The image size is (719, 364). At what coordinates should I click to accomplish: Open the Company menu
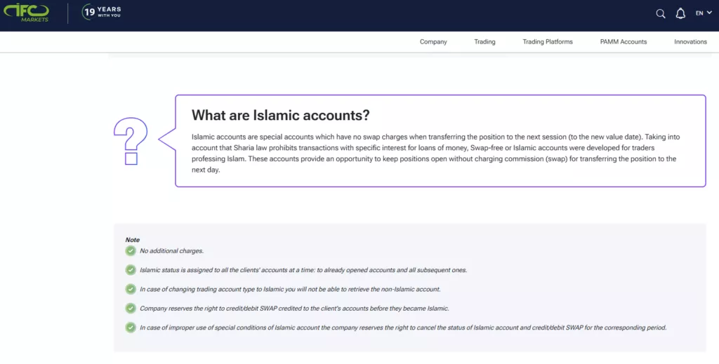[x=433, y=41]
